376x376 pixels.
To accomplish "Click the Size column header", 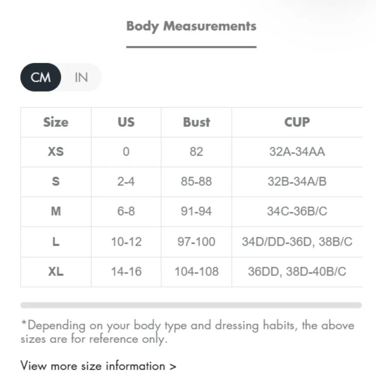I will [x=56, y=122].
